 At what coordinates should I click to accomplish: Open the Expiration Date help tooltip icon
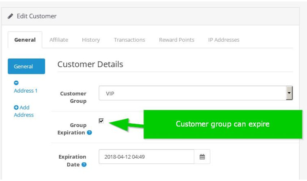click(x=84, y=164)
